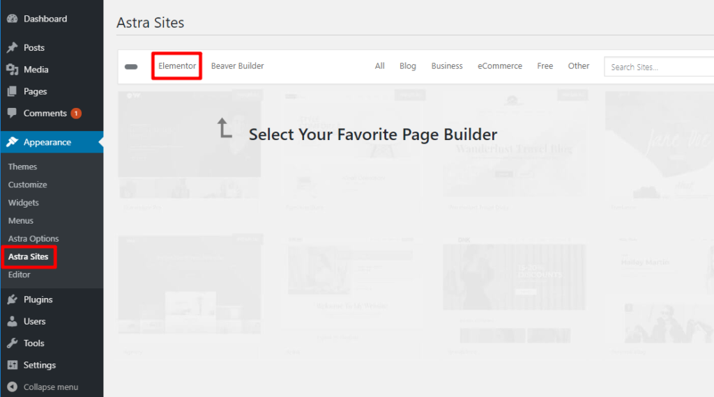
Task: Choose Beaver Builder page builder
Action: (x=237, y=66)
